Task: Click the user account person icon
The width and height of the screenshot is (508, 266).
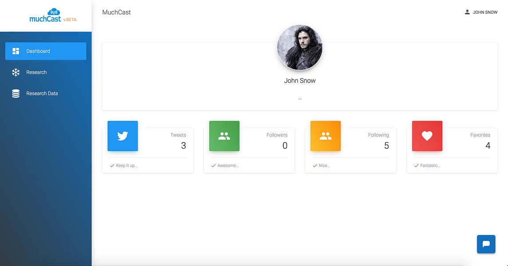Action: click(x=467, y=12)
